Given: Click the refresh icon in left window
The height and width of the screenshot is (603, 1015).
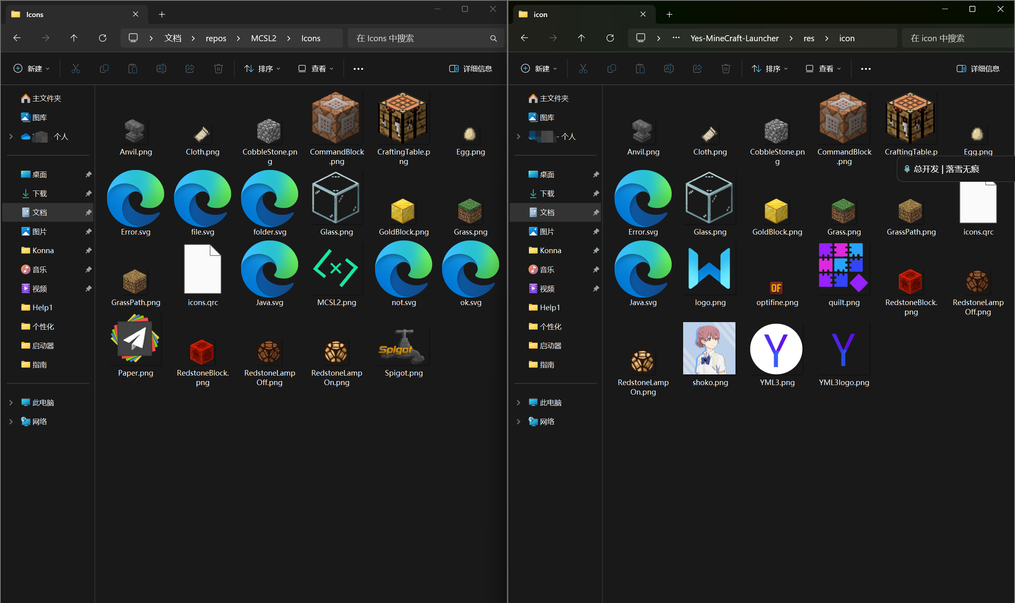Looking at the screenshot, I should point(102,38).
